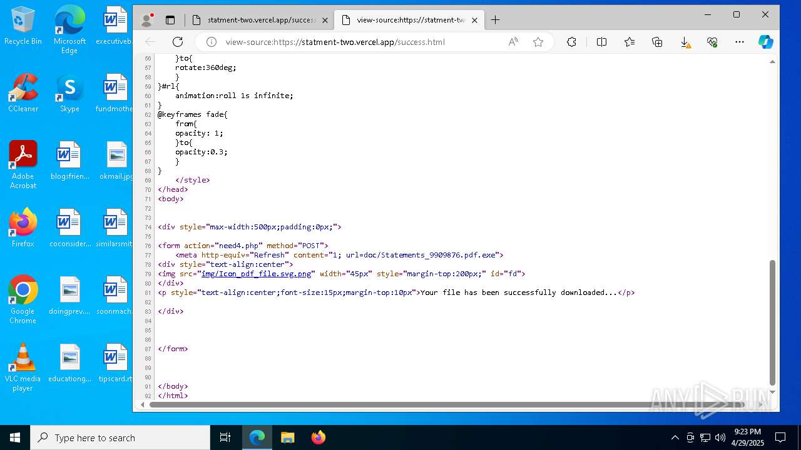View the site information icon
Viewport: 801px width, 450px height.
pyautogui.click(x=212, y=42)
